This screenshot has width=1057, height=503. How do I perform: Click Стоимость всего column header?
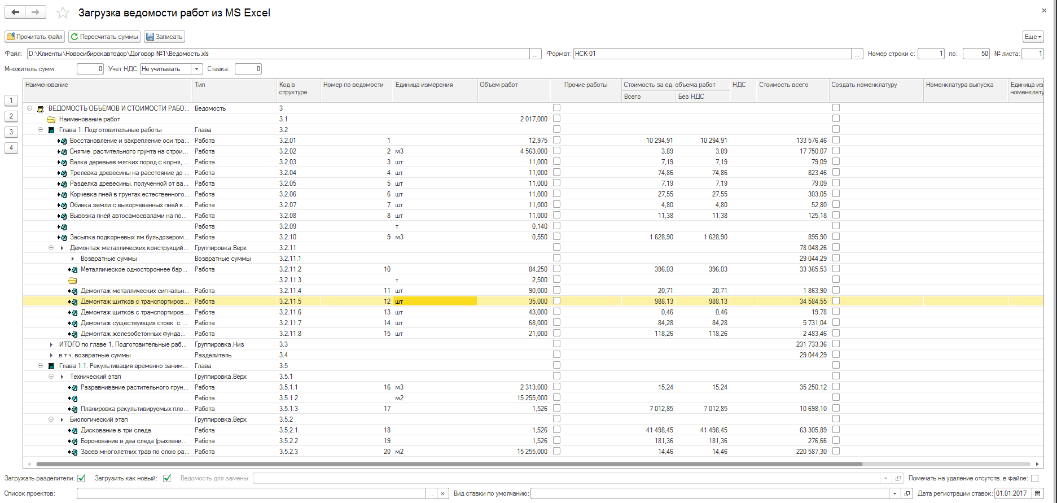coord(793,90)
